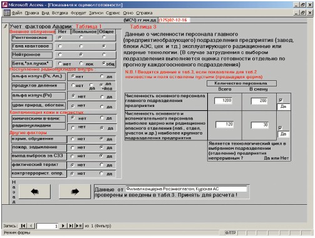The image size is (315, 238).
Task: Select 'да' for взрыв, обрушение
Action: pos(101,138)
